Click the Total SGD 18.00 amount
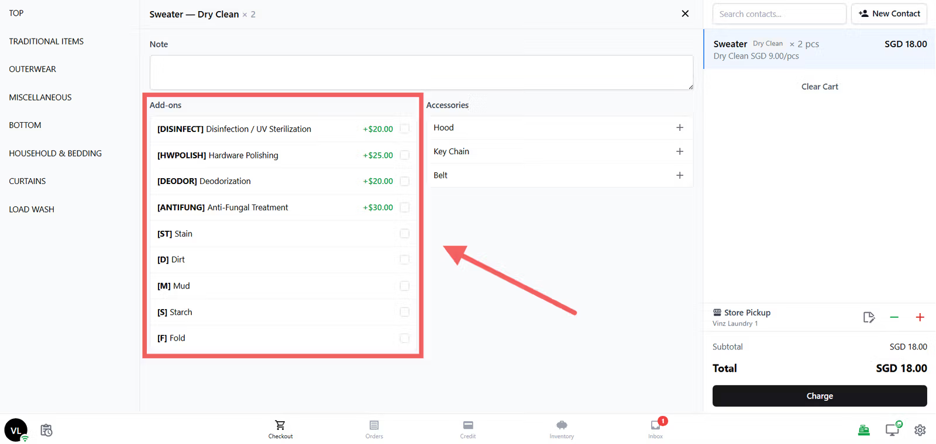Image resolution: width=936 pixels, height=444 pixels. (901, 368)
